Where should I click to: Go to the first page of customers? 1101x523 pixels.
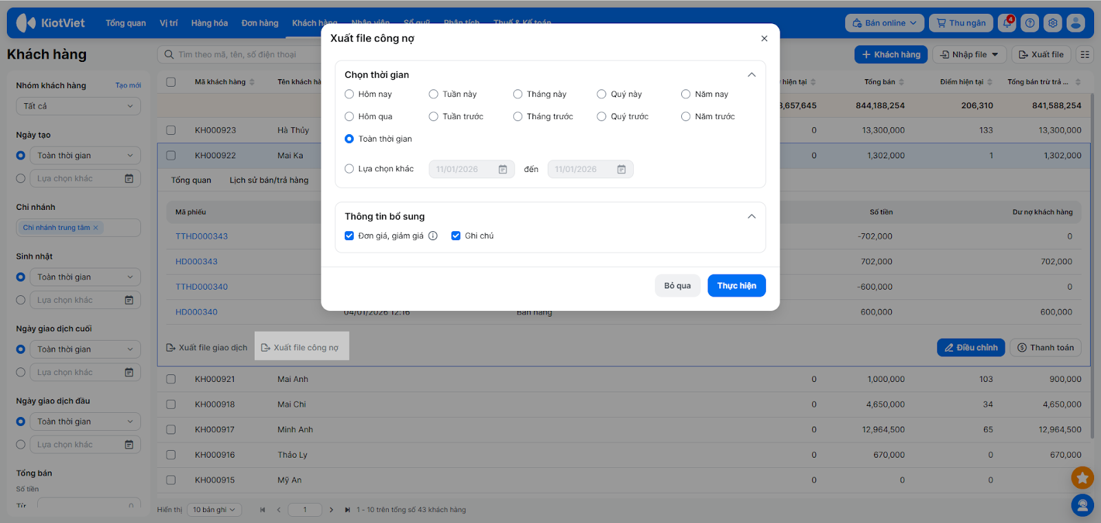click(262, 510)
